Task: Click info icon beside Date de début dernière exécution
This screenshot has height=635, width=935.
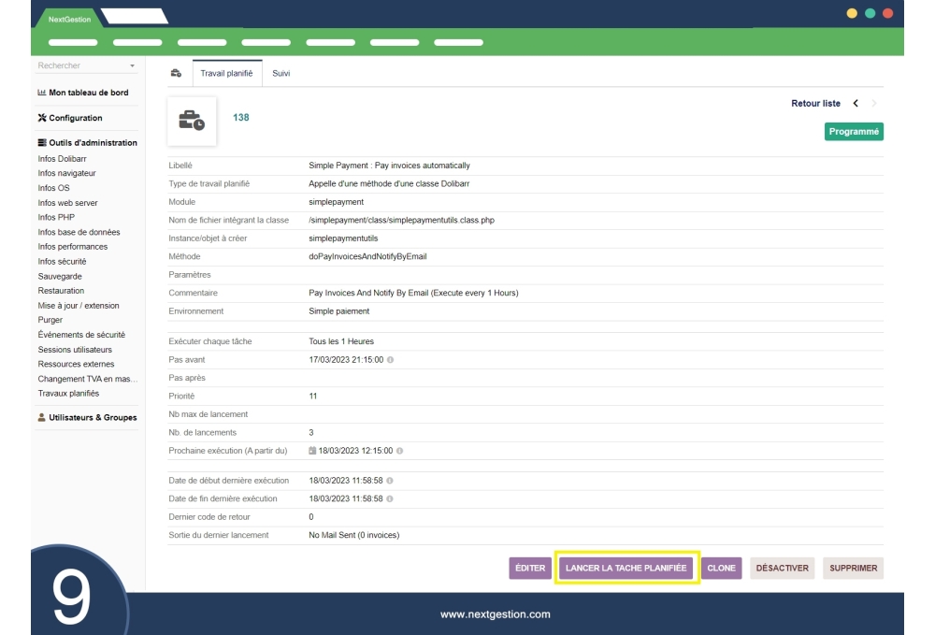Action: pyautogui.click(x=389, y=481)
